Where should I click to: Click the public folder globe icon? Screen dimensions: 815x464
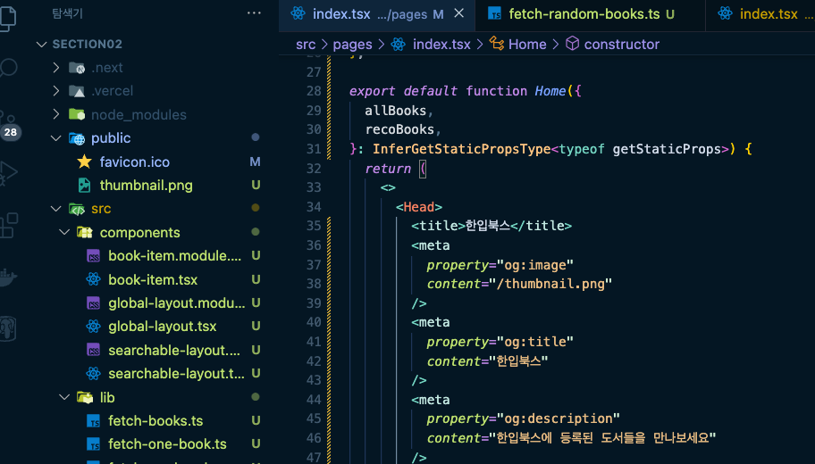click(x=77, y=138)
